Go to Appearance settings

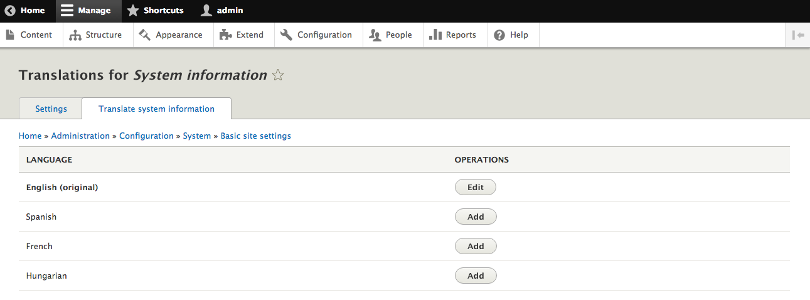click(171, 35)
